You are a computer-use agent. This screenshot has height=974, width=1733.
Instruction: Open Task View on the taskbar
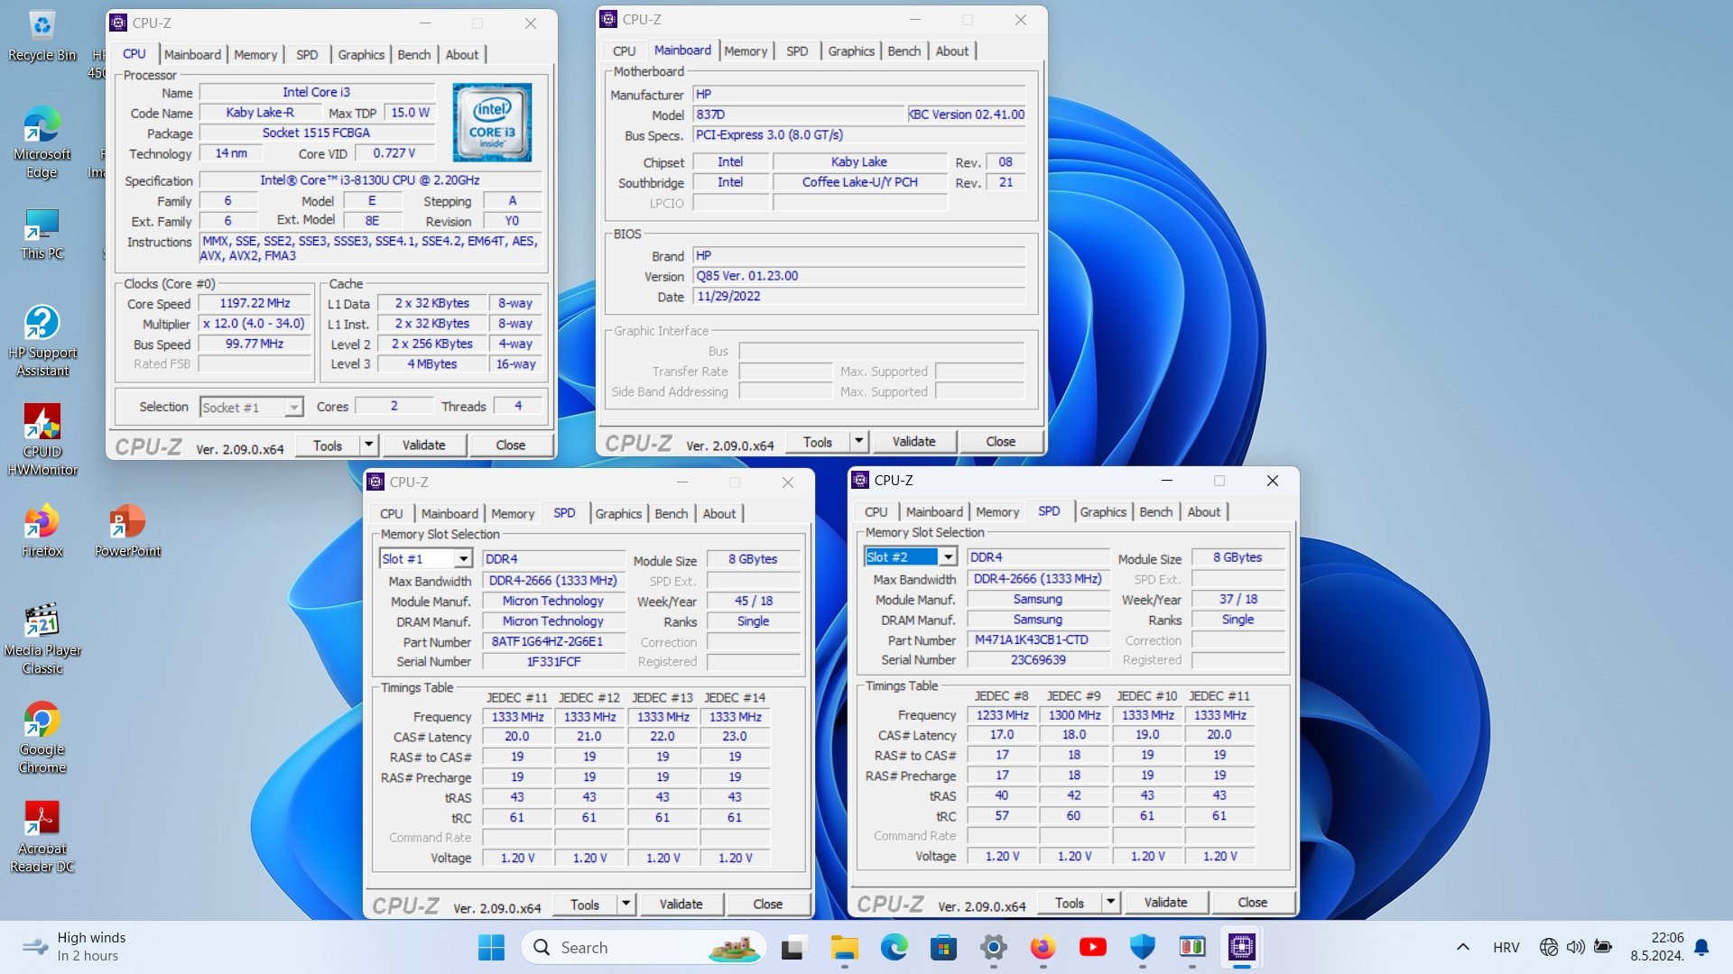pyautogui.click(x=792, y=947)
